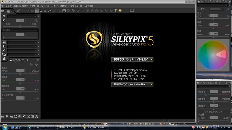Click the side-by-side compare view icon
The width and height of the screenshot is (232, 130).
coord(46,11)
